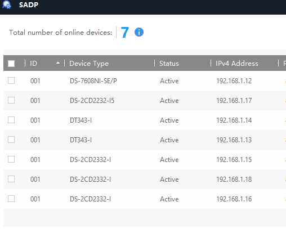Click the SADP title text

[29, 5]
